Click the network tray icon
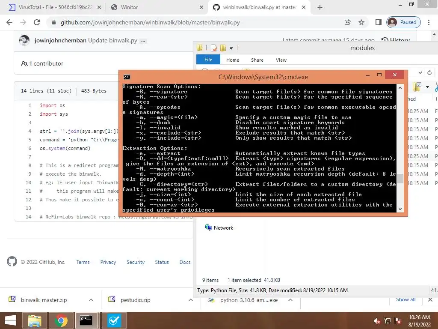Viewport: 438px width, 329px height. click(388, 321)
